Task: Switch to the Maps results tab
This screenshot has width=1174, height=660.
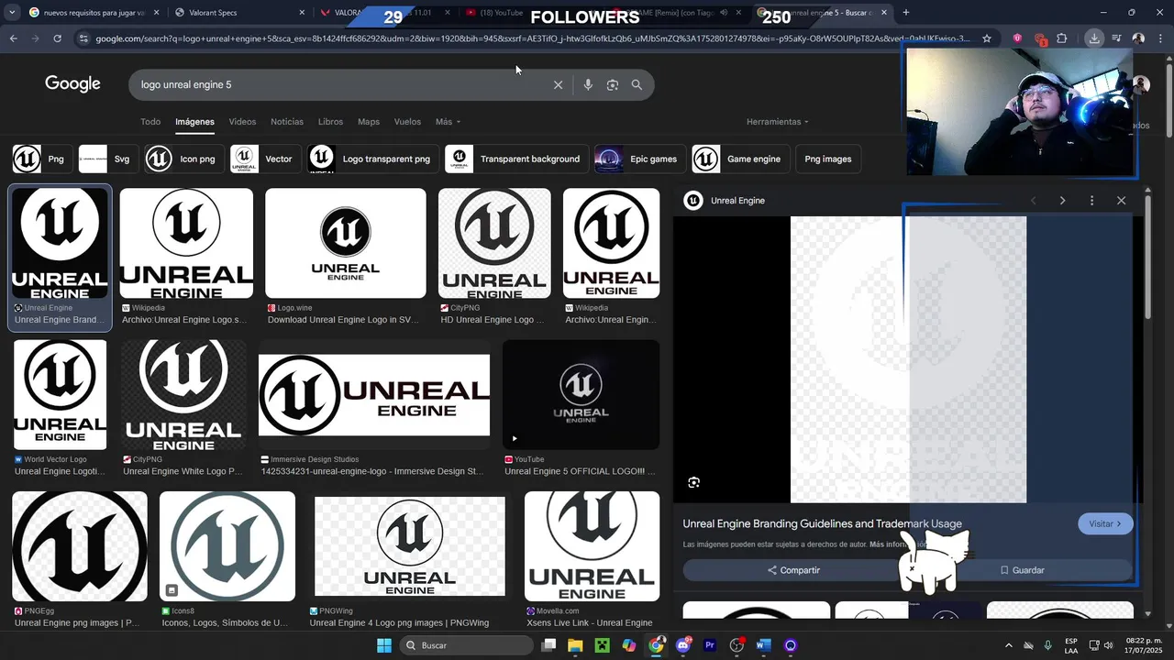Action: [369, 122]
